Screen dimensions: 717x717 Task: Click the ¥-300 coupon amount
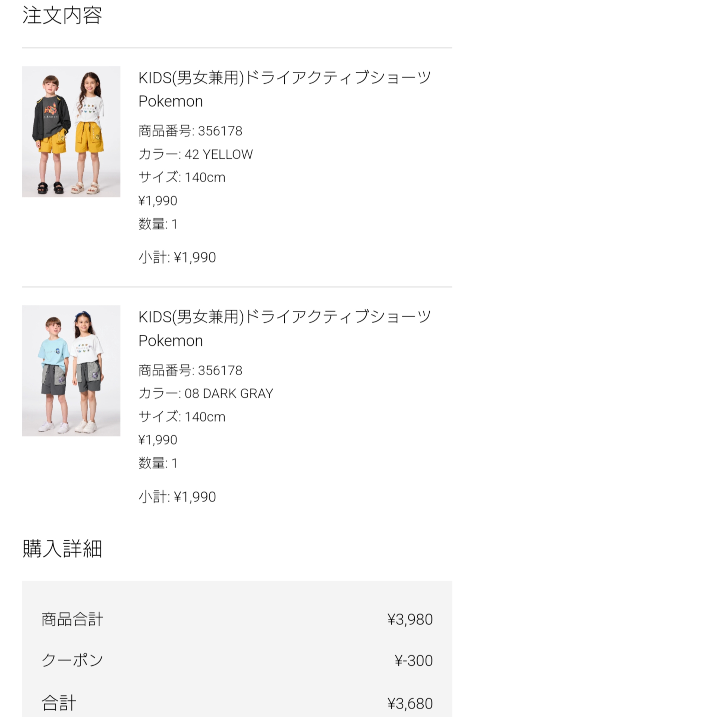click(414, 660)
